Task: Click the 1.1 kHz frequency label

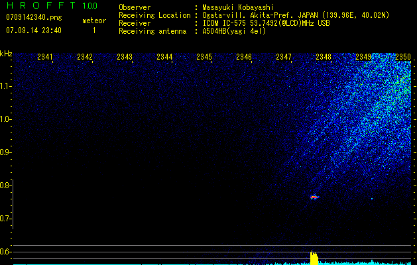Action: coord(5,86)
